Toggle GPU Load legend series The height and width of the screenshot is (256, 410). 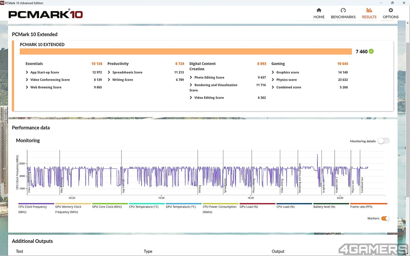(x=257, y=206)
